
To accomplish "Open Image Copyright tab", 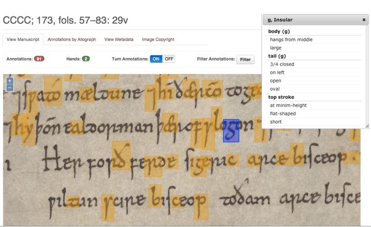I will pyautogui.click(x=158, y=39).
